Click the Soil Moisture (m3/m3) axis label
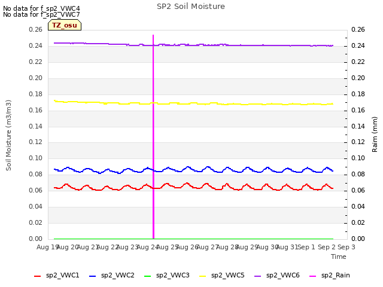This screenshot has height=287, width=383. [8, 135]
